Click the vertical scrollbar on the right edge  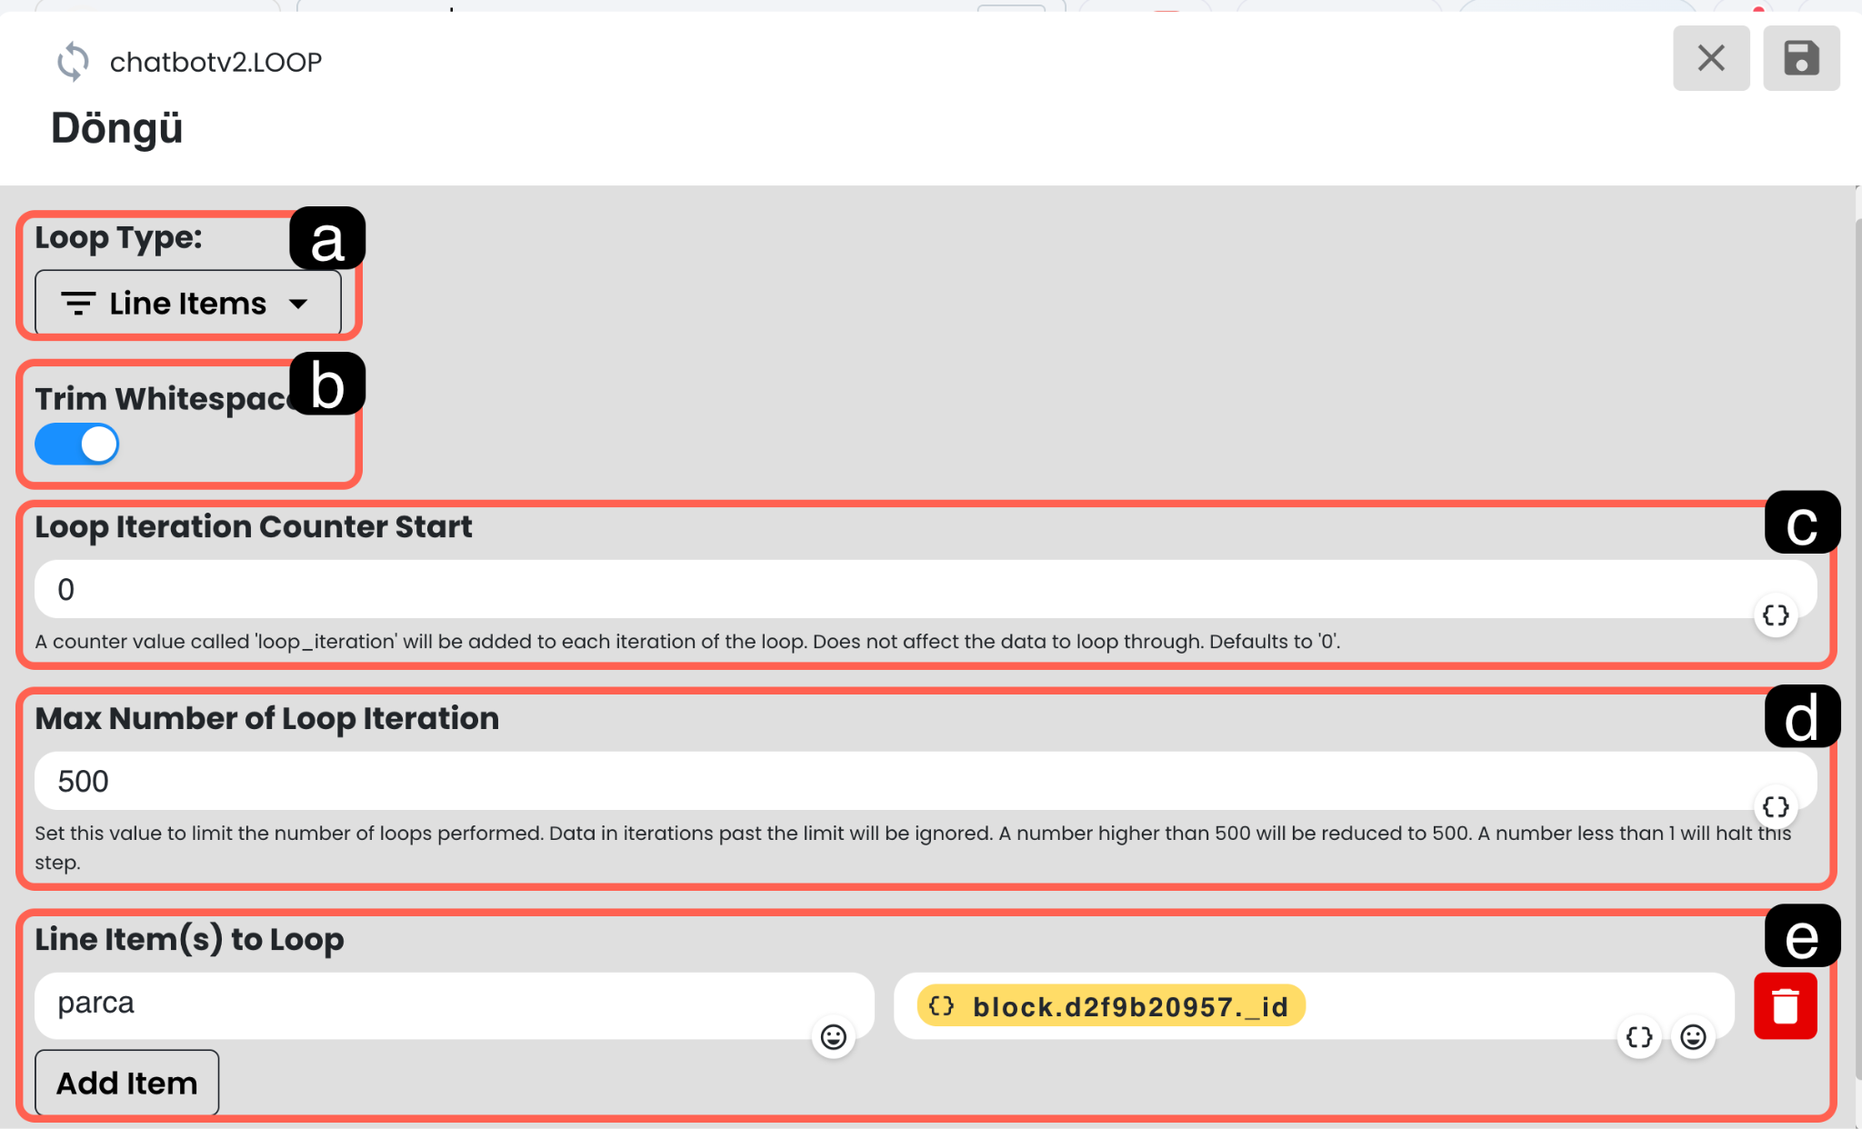(1857, 636)
